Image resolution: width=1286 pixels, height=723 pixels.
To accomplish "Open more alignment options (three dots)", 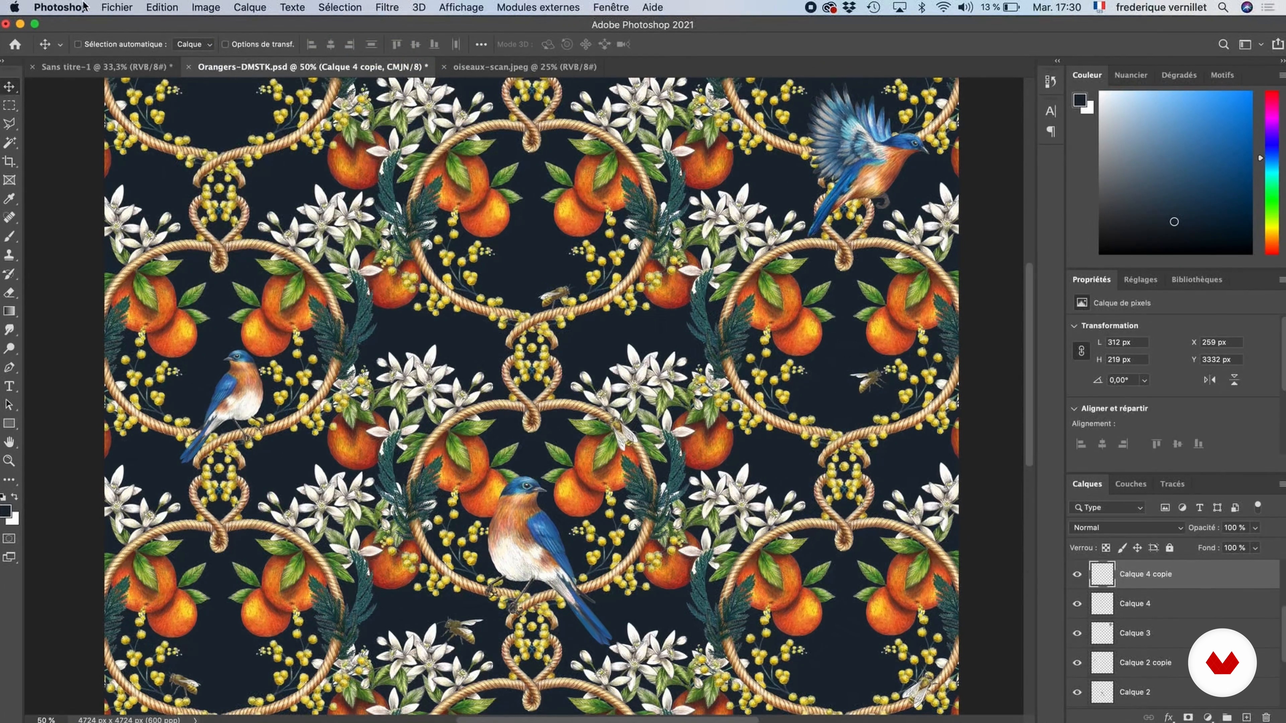I will coord(481,45).
